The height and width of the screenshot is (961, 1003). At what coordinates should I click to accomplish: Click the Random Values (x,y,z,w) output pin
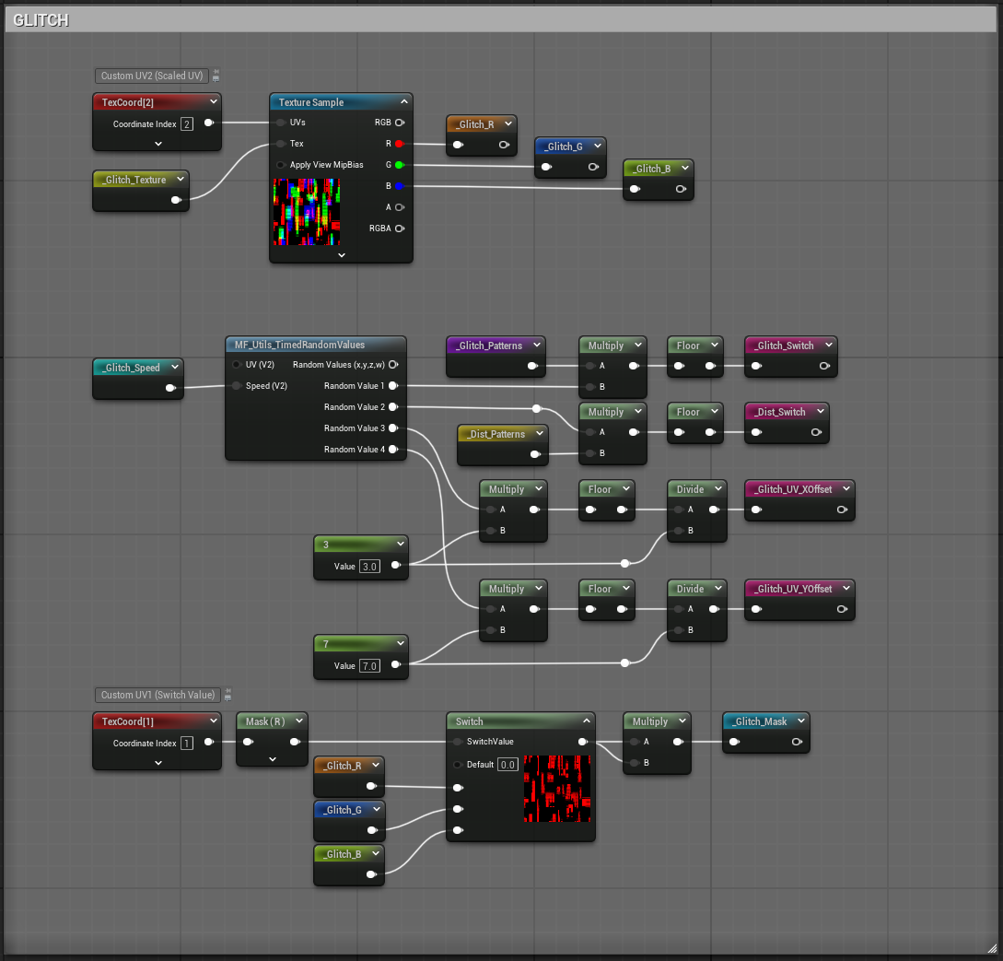click(x=393, y=365)
